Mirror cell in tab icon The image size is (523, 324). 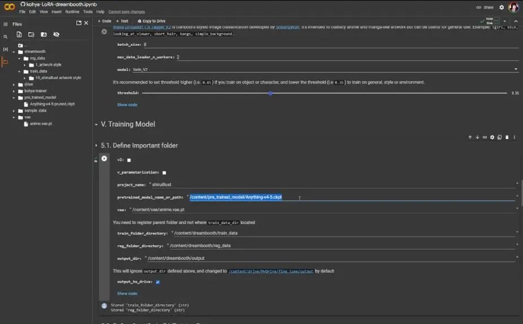pos(499,137)
